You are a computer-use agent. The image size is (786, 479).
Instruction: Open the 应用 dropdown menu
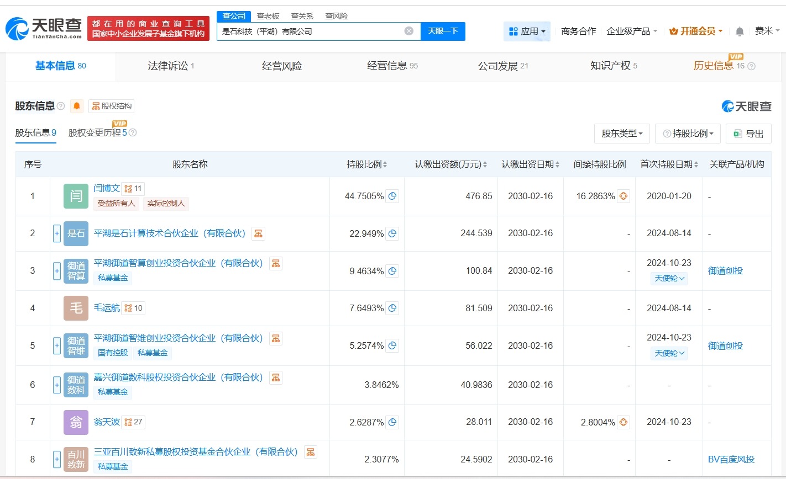coord(527,31)
